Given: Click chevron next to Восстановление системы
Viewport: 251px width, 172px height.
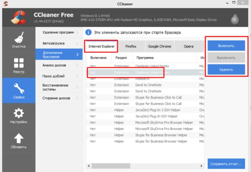Looking at the screenshot, I should point(77,87).
